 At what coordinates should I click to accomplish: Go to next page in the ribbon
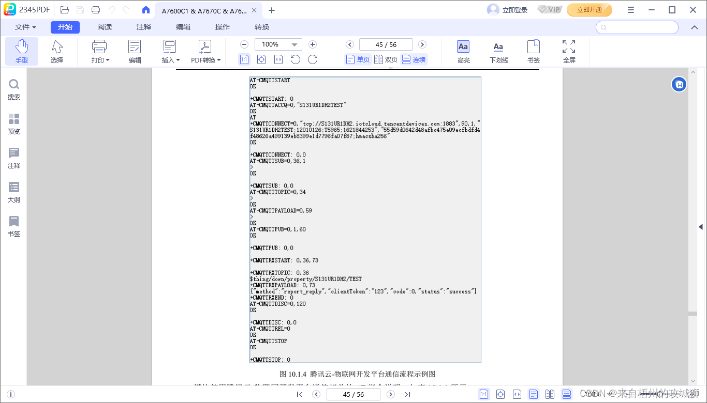422,44
